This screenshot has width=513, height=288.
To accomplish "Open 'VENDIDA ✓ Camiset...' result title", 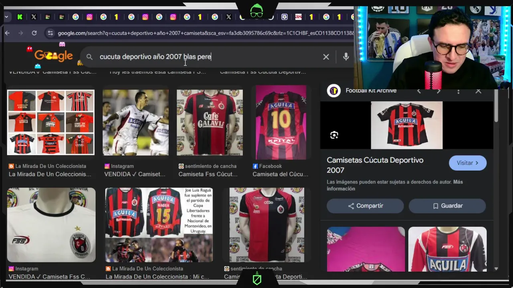I will point(135,174).
